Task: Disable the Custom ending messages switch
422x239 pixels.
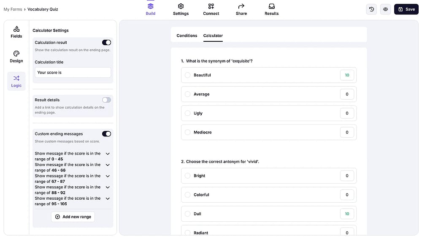Action: [x=107, y=134]
